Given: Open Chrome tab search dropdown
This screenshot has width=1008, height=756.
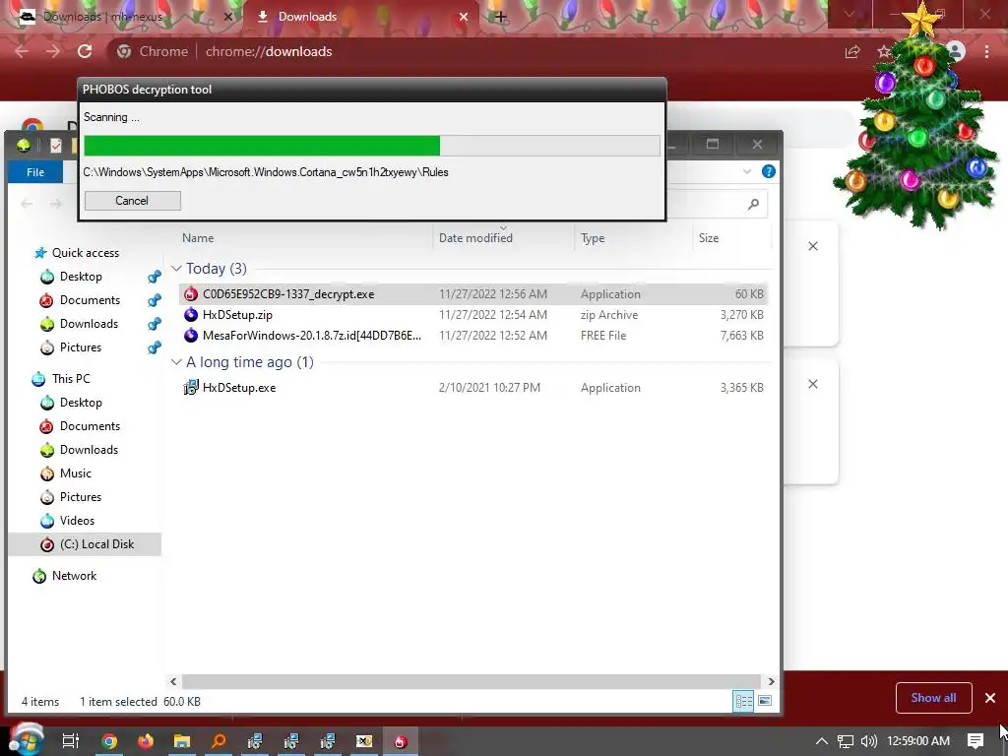Looking at the screenshot, I should coord(850,14).
